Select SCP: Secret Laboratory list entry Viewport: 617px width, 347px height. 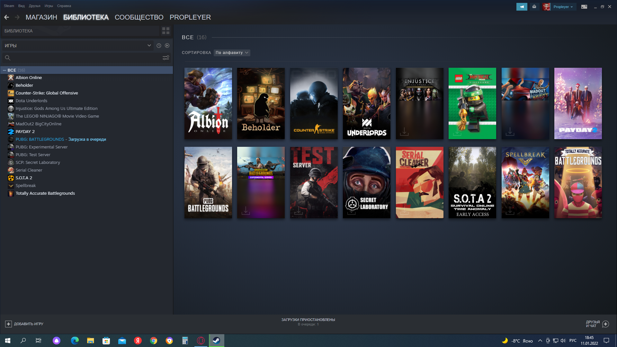[x=38, y=163]
